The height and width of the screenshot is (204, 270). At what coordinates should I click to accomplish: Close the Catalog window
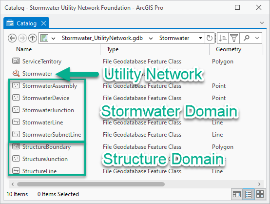coord(259,7)
